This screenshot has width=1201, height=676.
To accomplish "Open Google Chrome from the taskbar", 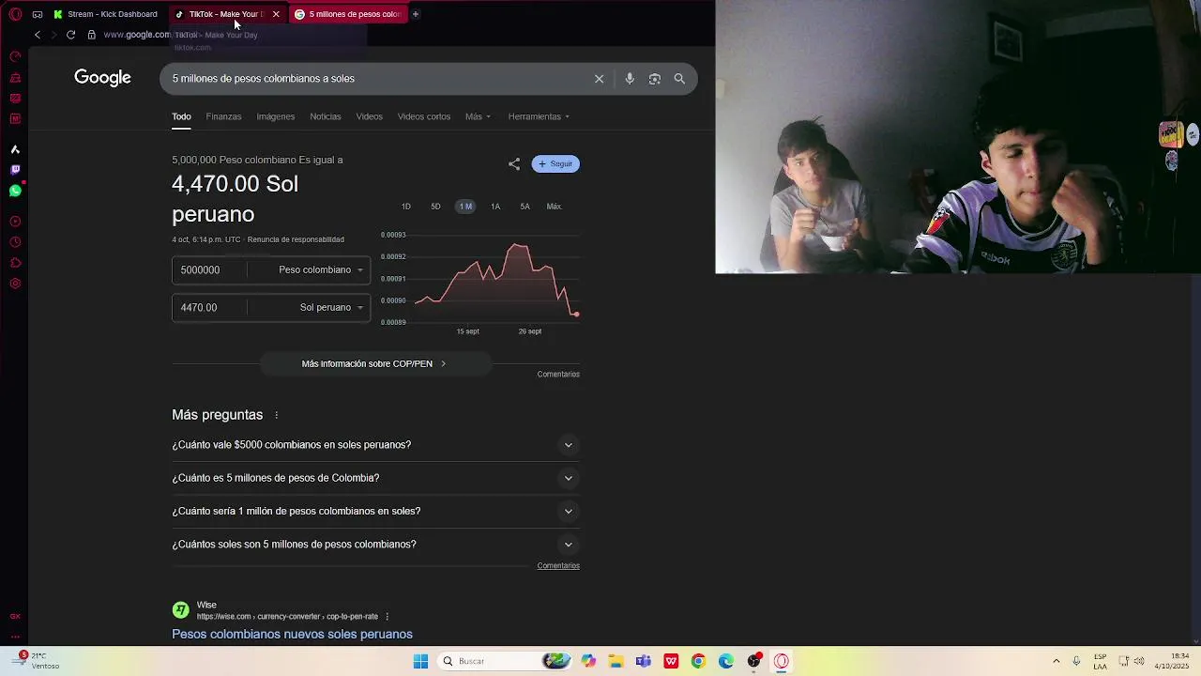I will [698, 661].
